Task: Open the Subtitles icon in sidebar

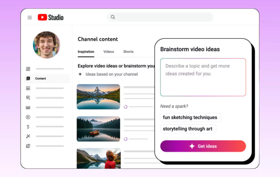Action: point(28,108)
